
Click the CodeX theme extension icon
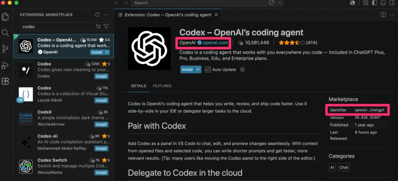pyautogui.click(x=26, y=119)
